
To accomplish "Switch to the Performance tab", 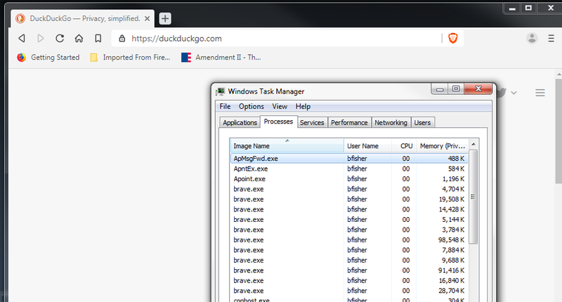I will tap(349, 122).
